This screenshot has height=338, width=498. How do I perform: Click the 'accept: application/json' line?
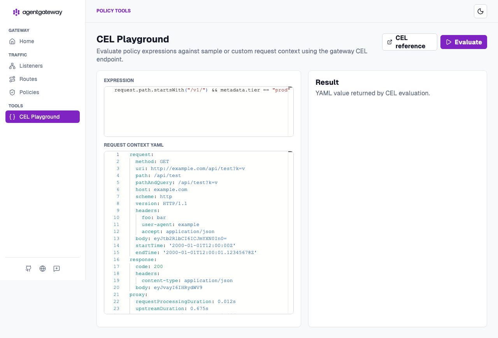[178, 231]
